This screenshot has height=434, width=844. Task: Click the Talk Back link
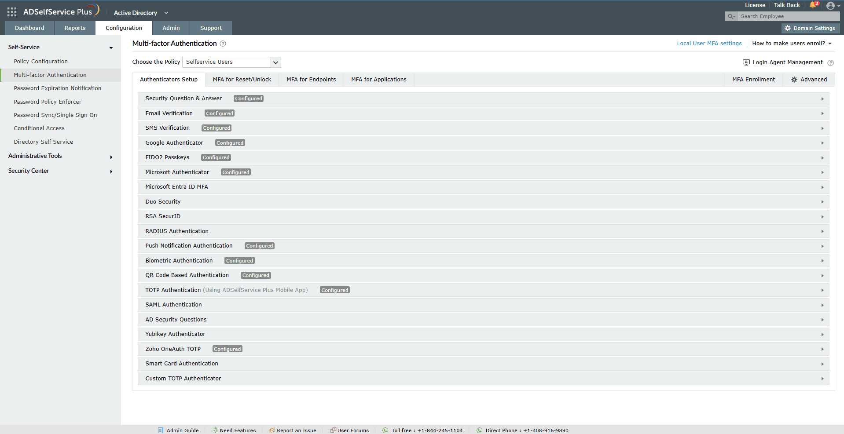[787, 5]
